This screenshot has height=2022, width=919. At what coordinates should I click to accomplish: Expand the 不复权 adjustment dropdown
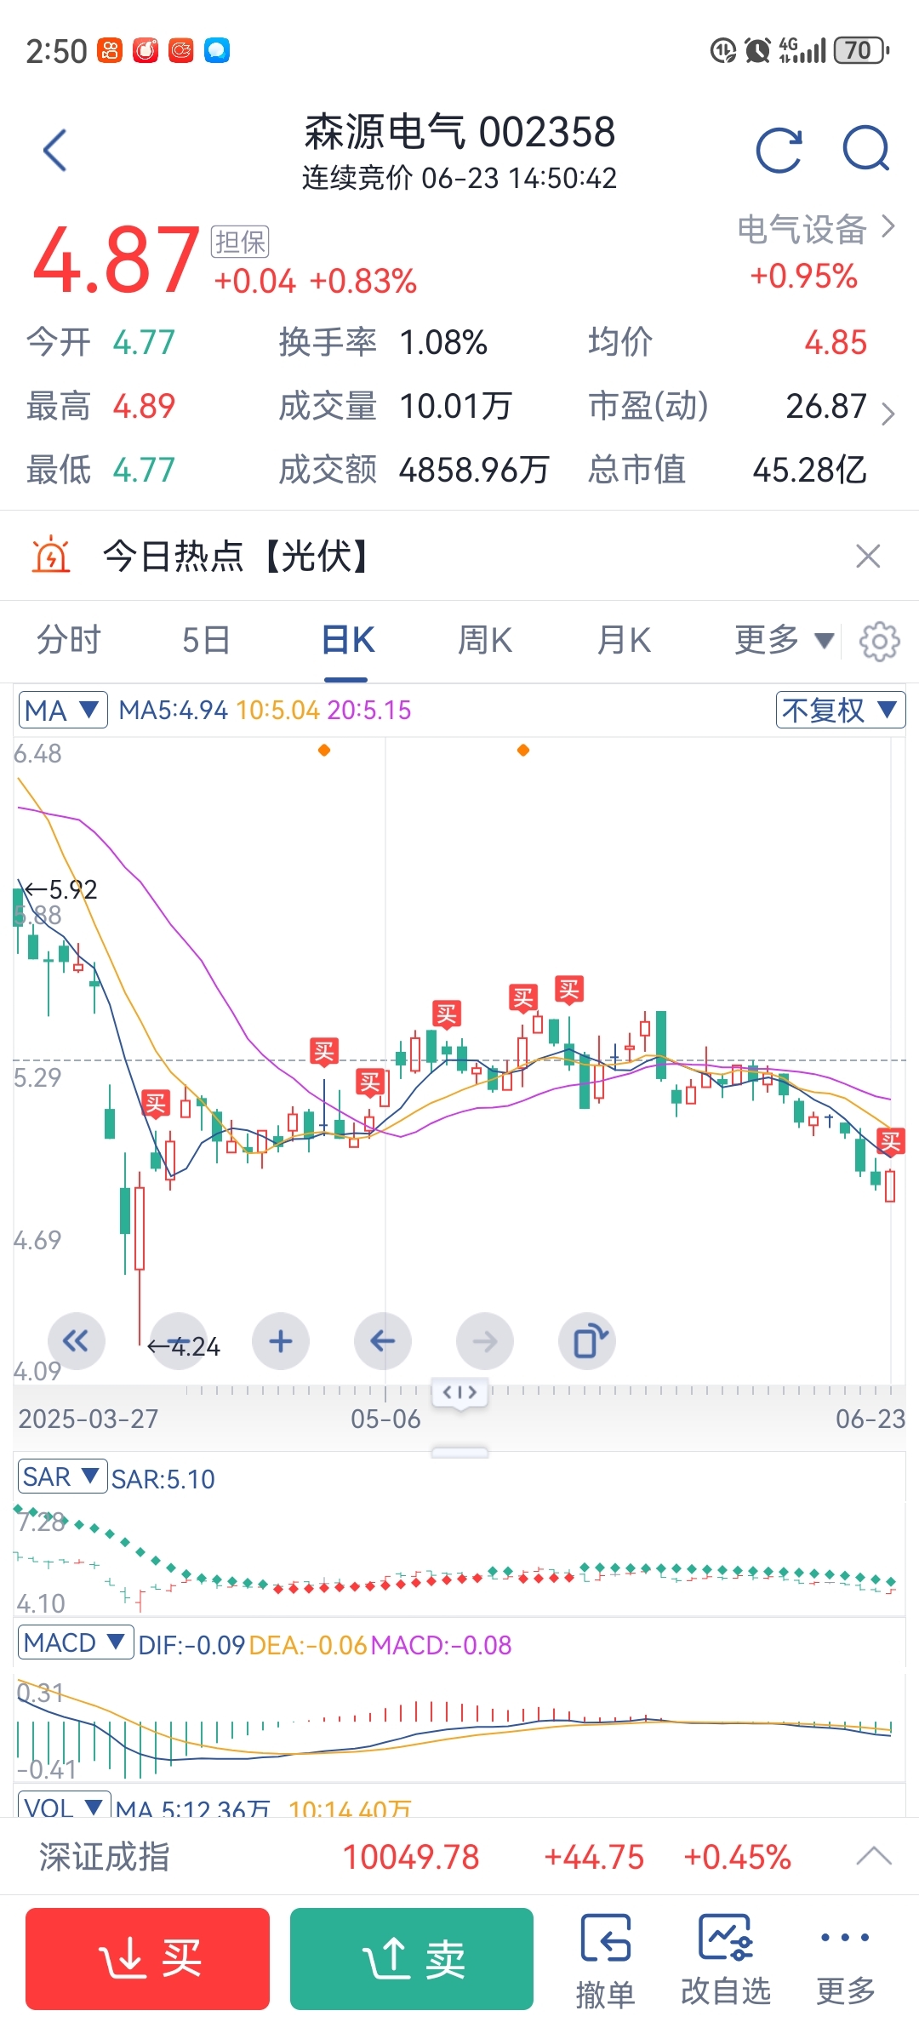coord(840,710)
